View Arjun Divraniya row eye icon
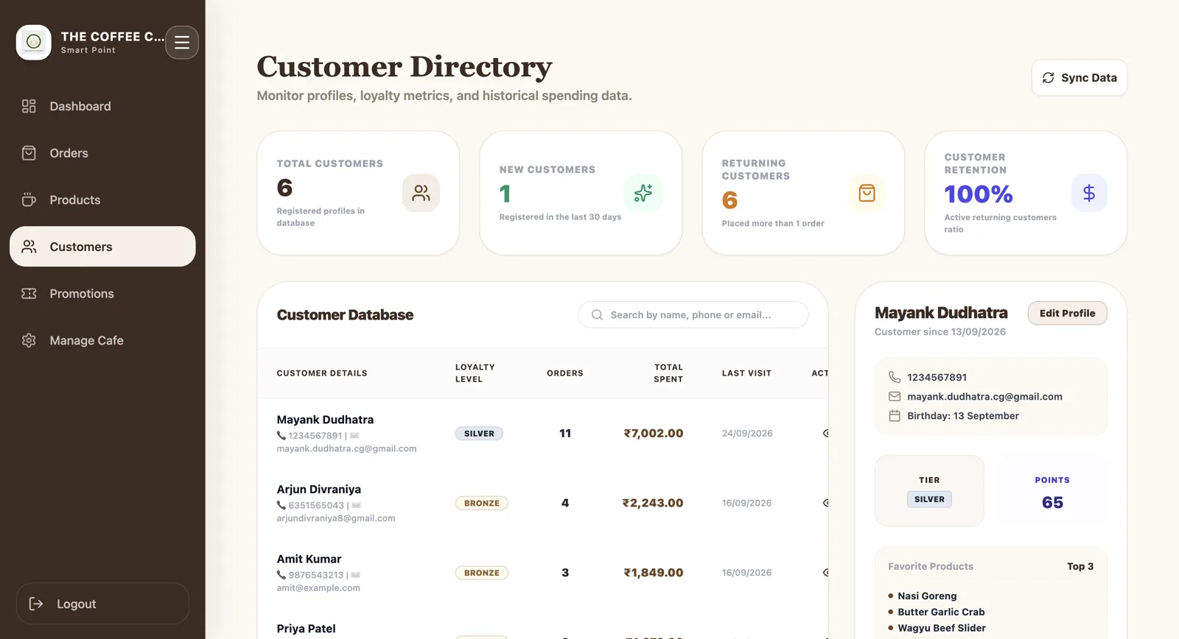The width and height of the screenshot is (1179, 639). click(826, 504)
